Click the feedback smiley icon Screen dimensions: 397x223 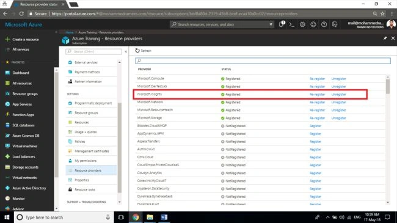coord(313,24)
